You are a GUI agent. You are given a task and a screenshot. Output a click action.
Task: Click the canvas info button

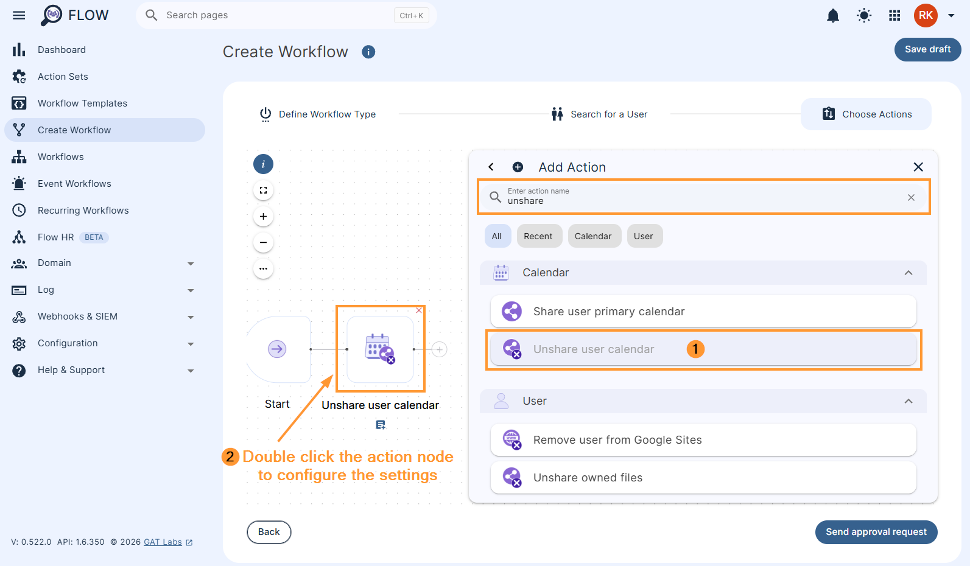tap(263, 164)
